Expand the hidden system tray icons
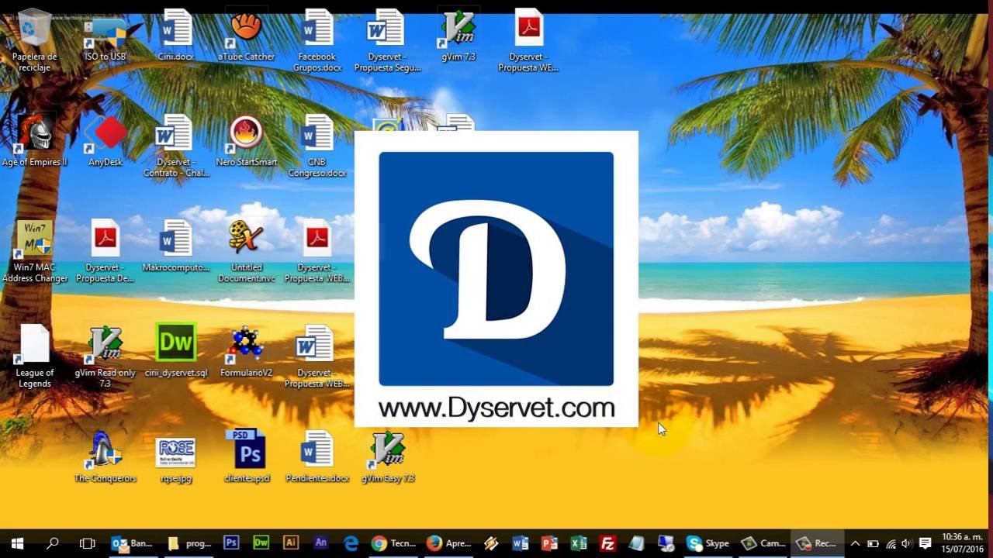This screenshot has width=993, height=558. point(855,543)
